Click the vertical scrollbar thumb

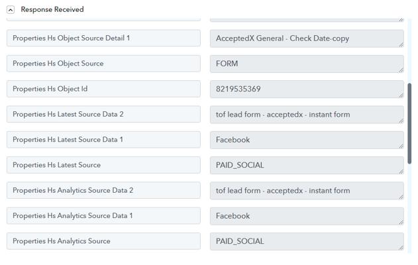click(x=409, y=123)
